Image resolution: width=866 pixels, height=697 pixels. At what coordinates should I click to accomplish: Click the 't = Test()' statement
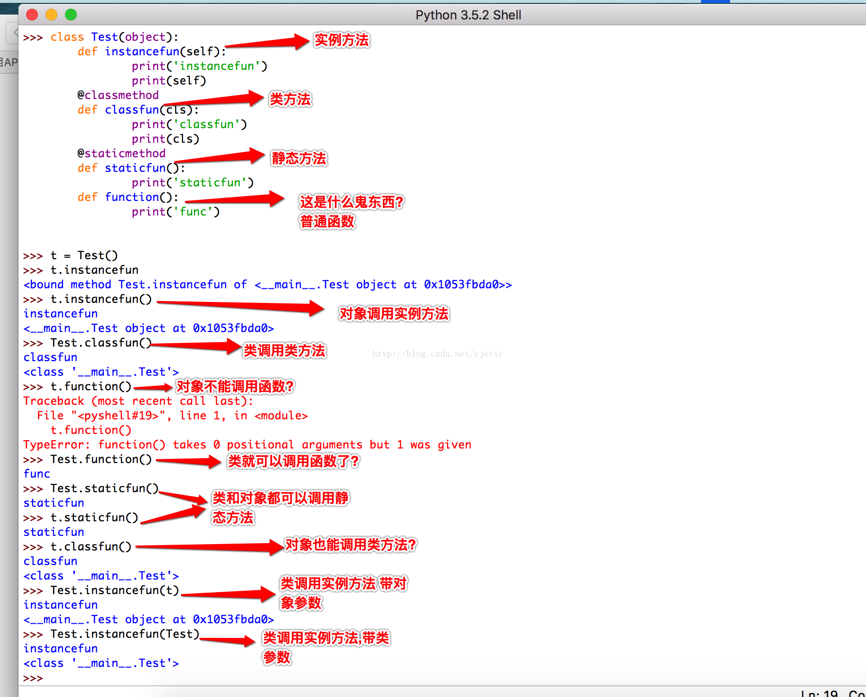tap(84, 255)
